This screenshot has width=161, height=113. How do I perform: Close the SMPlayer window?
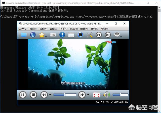(x=124, y=24)
